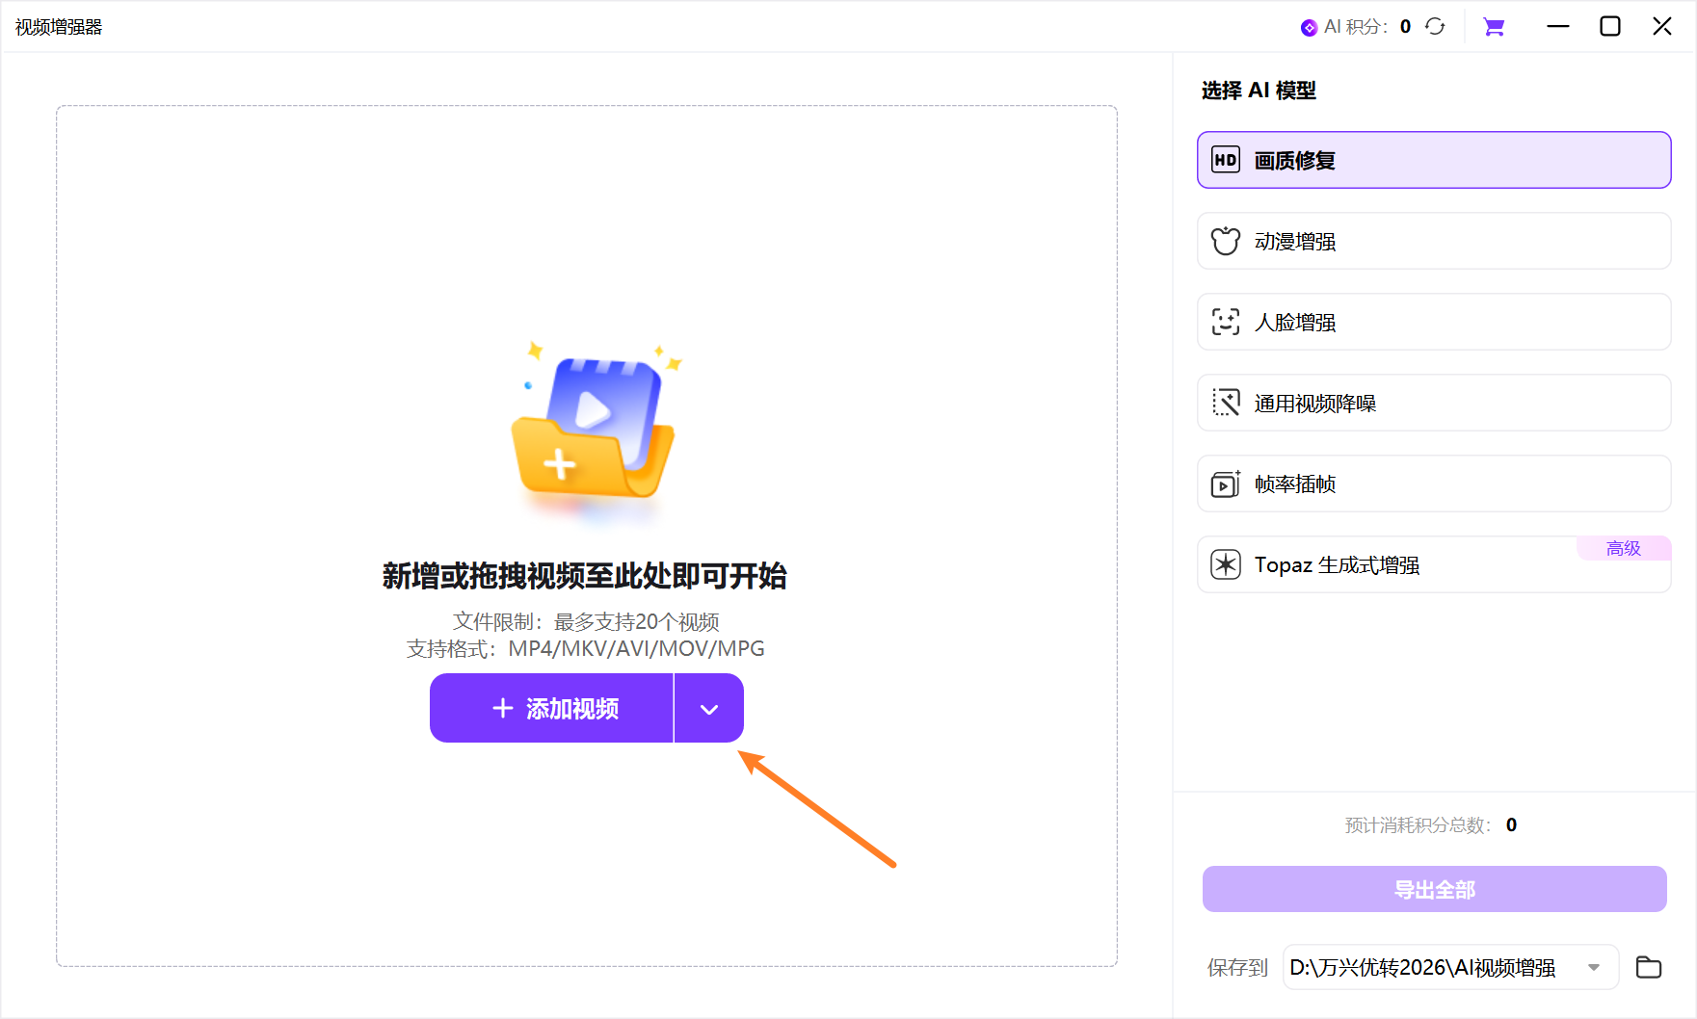Screen dimensions: 1697x1019
Task: Select the 画质修复 AI model
Action: click(x=1397, y=160)
